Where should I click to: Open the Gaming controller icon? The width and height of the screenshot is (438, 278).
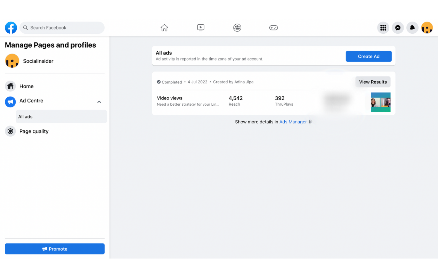274,28
